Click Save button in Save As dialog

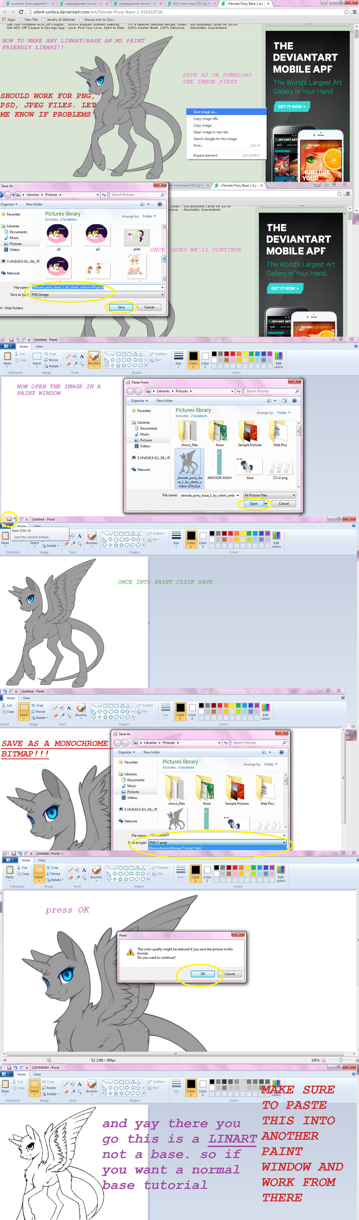[121, 307]
